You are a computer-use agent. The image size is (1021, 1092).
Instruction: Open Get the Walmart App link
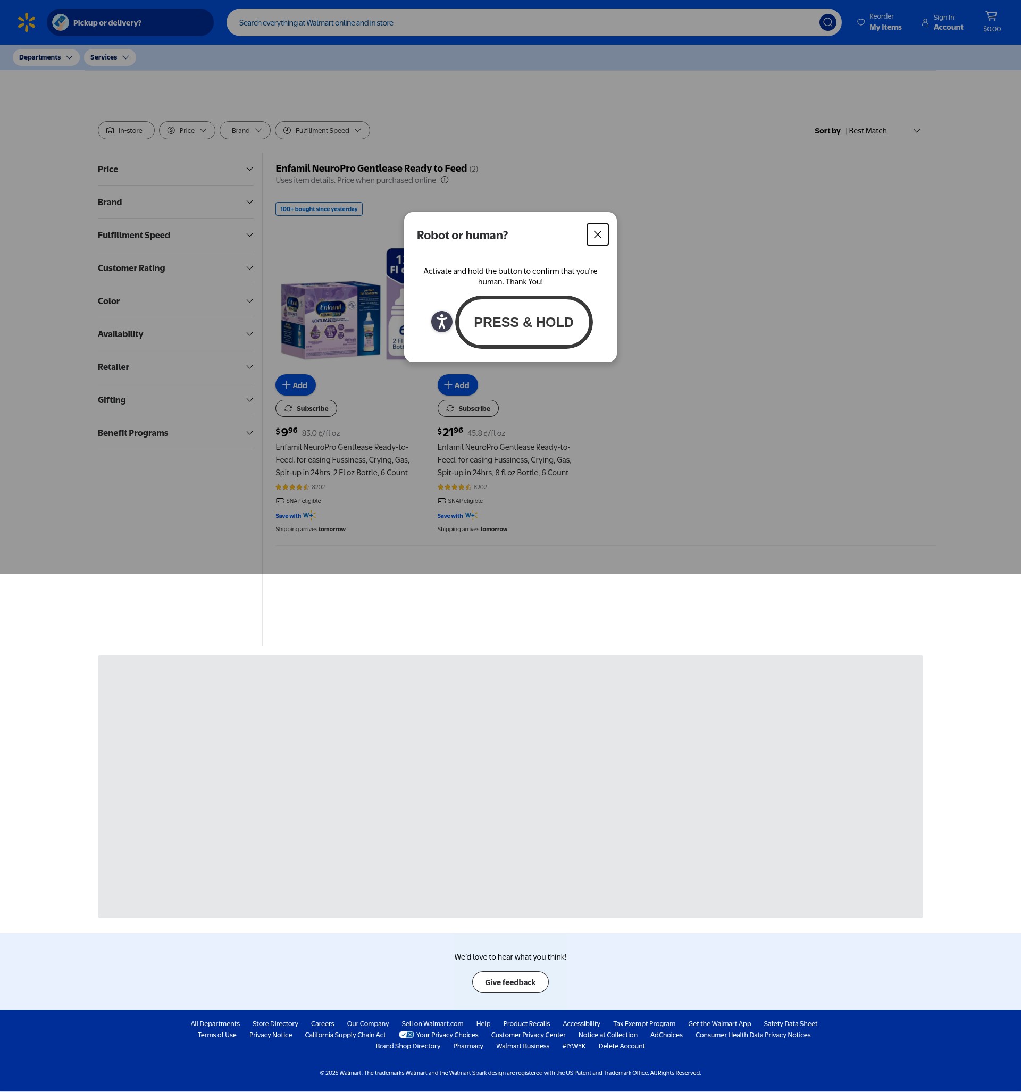click(719, 1024)
